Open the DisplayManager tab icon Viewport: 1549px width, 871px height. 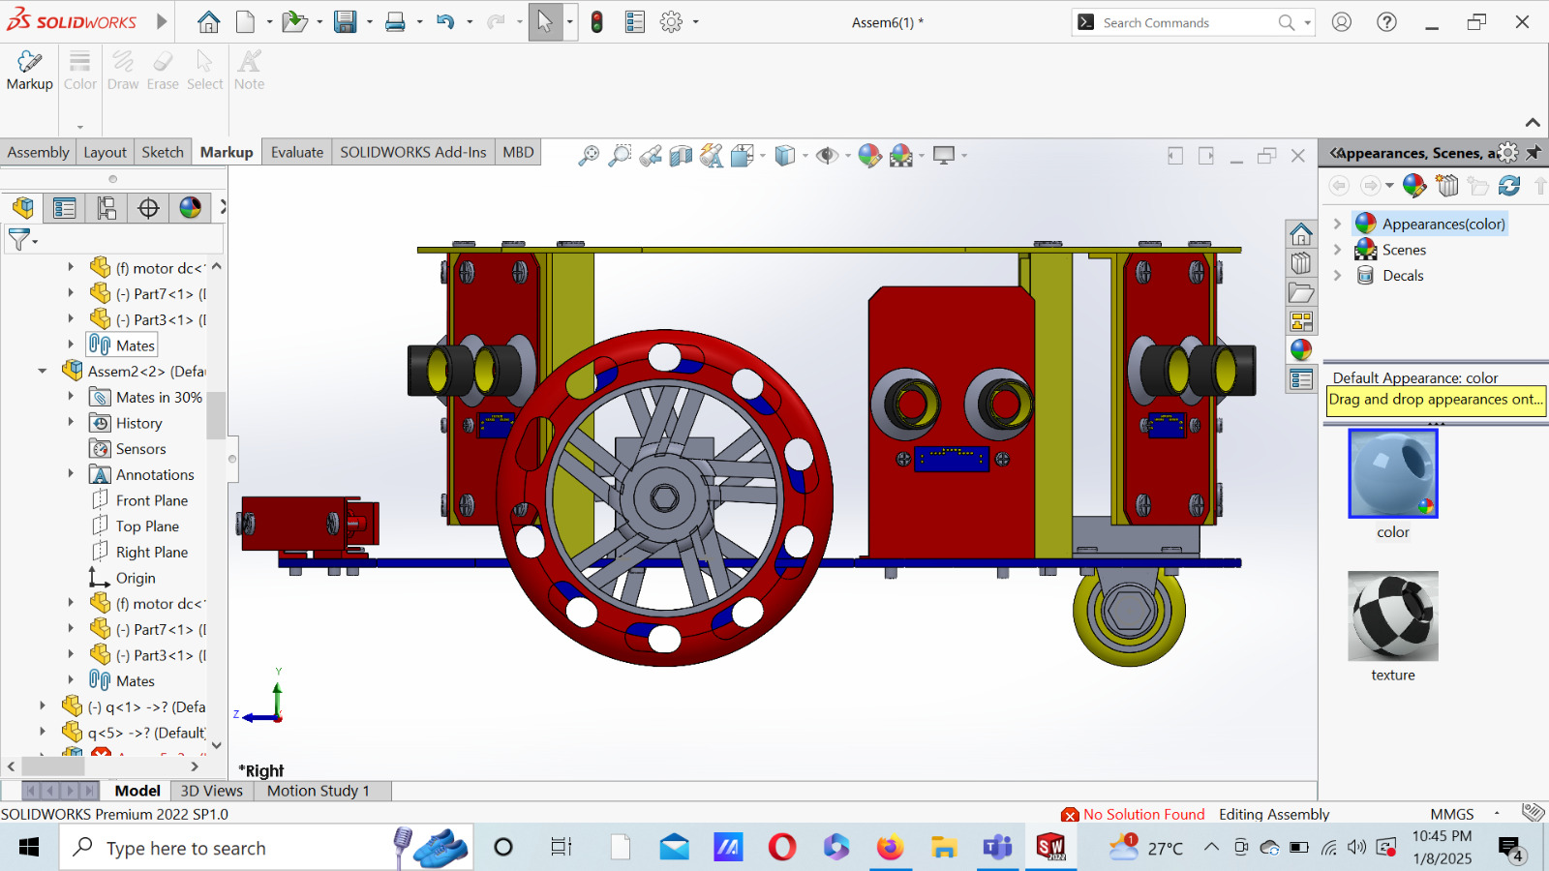pos(191,207)
